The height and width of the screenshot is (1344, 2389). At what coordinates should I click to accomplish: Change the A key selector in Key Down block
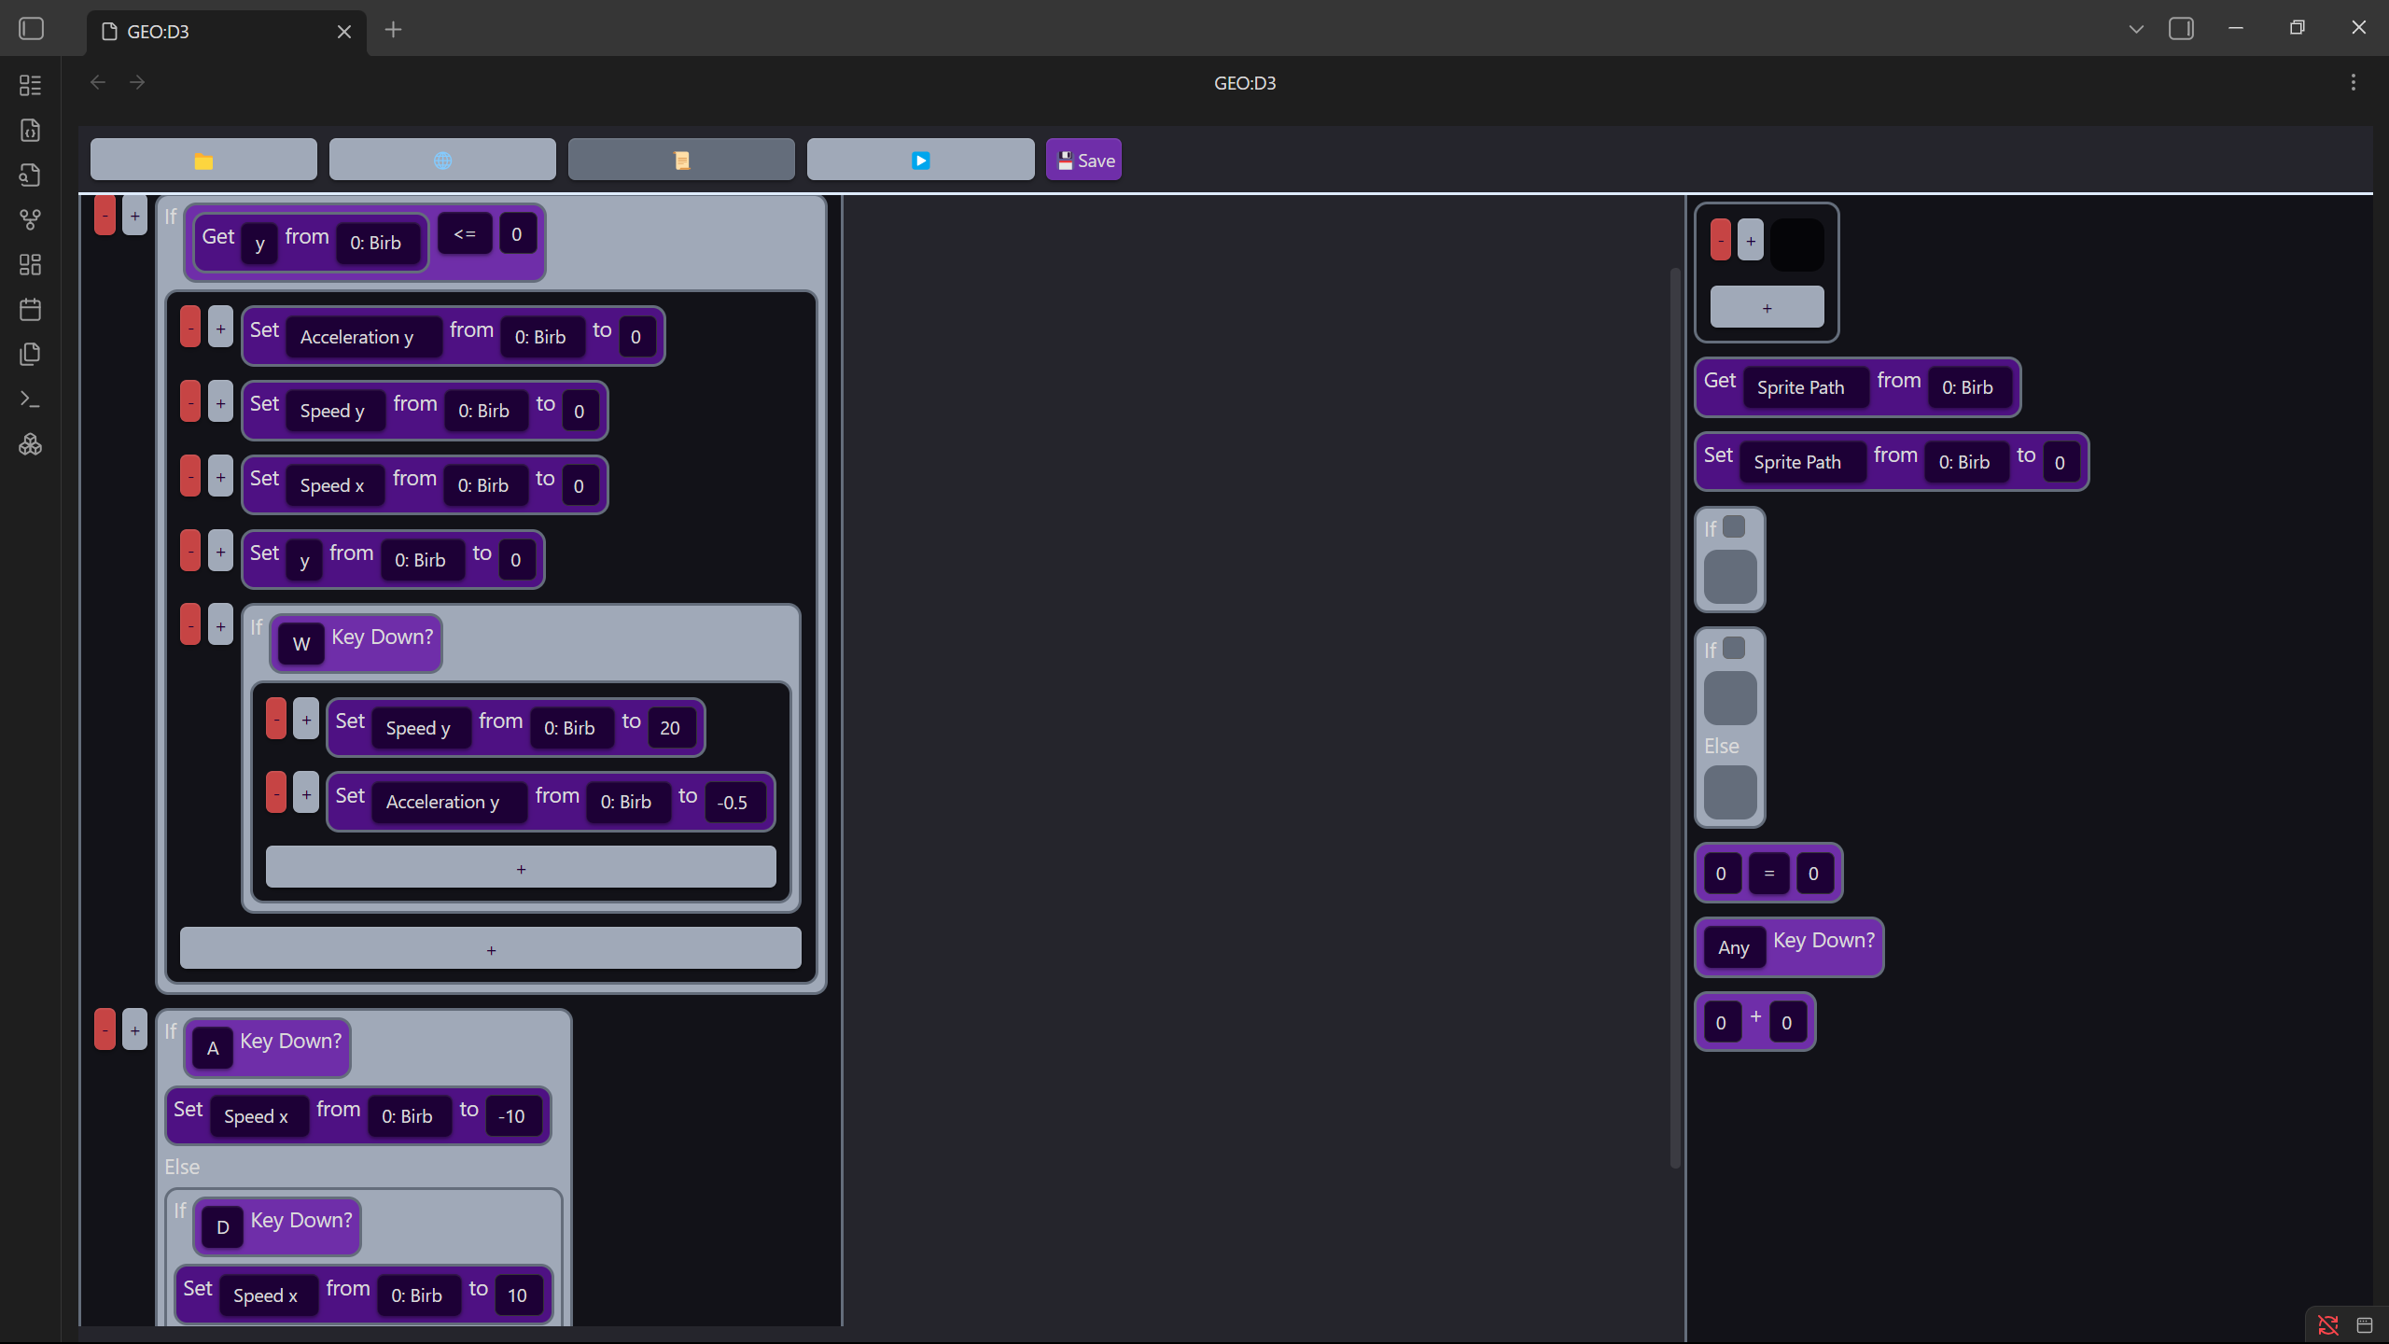pos(213,1047)
